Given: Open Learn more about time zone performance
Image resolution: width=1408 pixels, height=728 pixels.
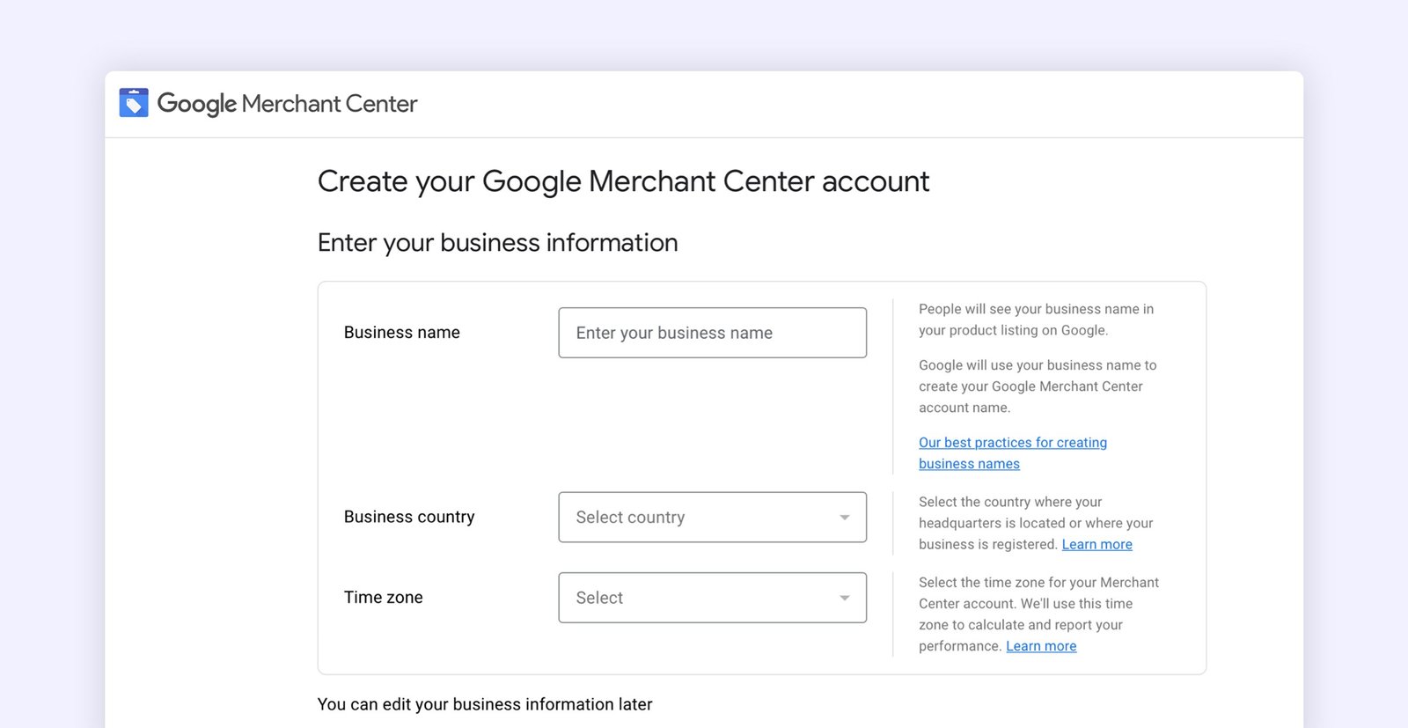Looking at the screenshot, I should (x=1041, y=646).
